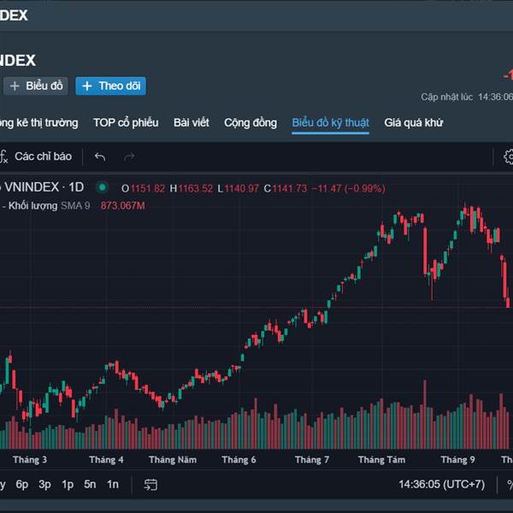Follow the index with Theo dõi button
This screenshot has width=513, height=513.
(x=110, y=86)
